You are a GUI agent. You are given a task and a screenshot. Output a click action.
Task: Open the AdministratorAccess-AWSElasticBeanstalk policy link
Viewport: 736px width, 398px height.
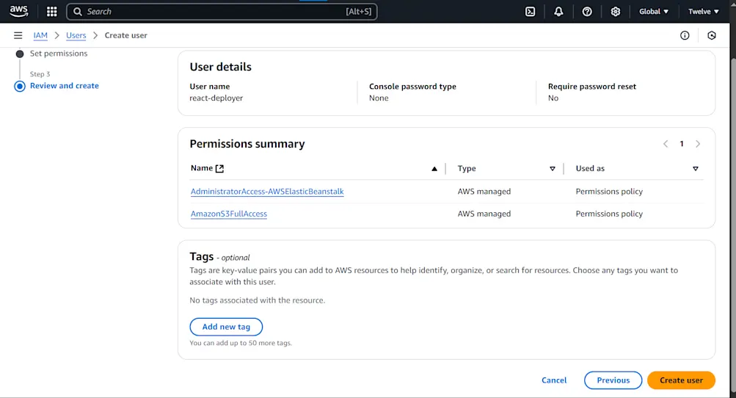coord(267,192)
